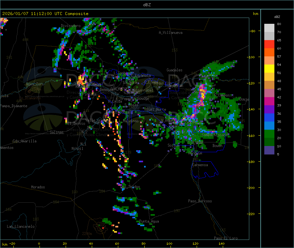Select the 'Agua_Toro' place label
This screenshot has width=294, height=248.
35,84
